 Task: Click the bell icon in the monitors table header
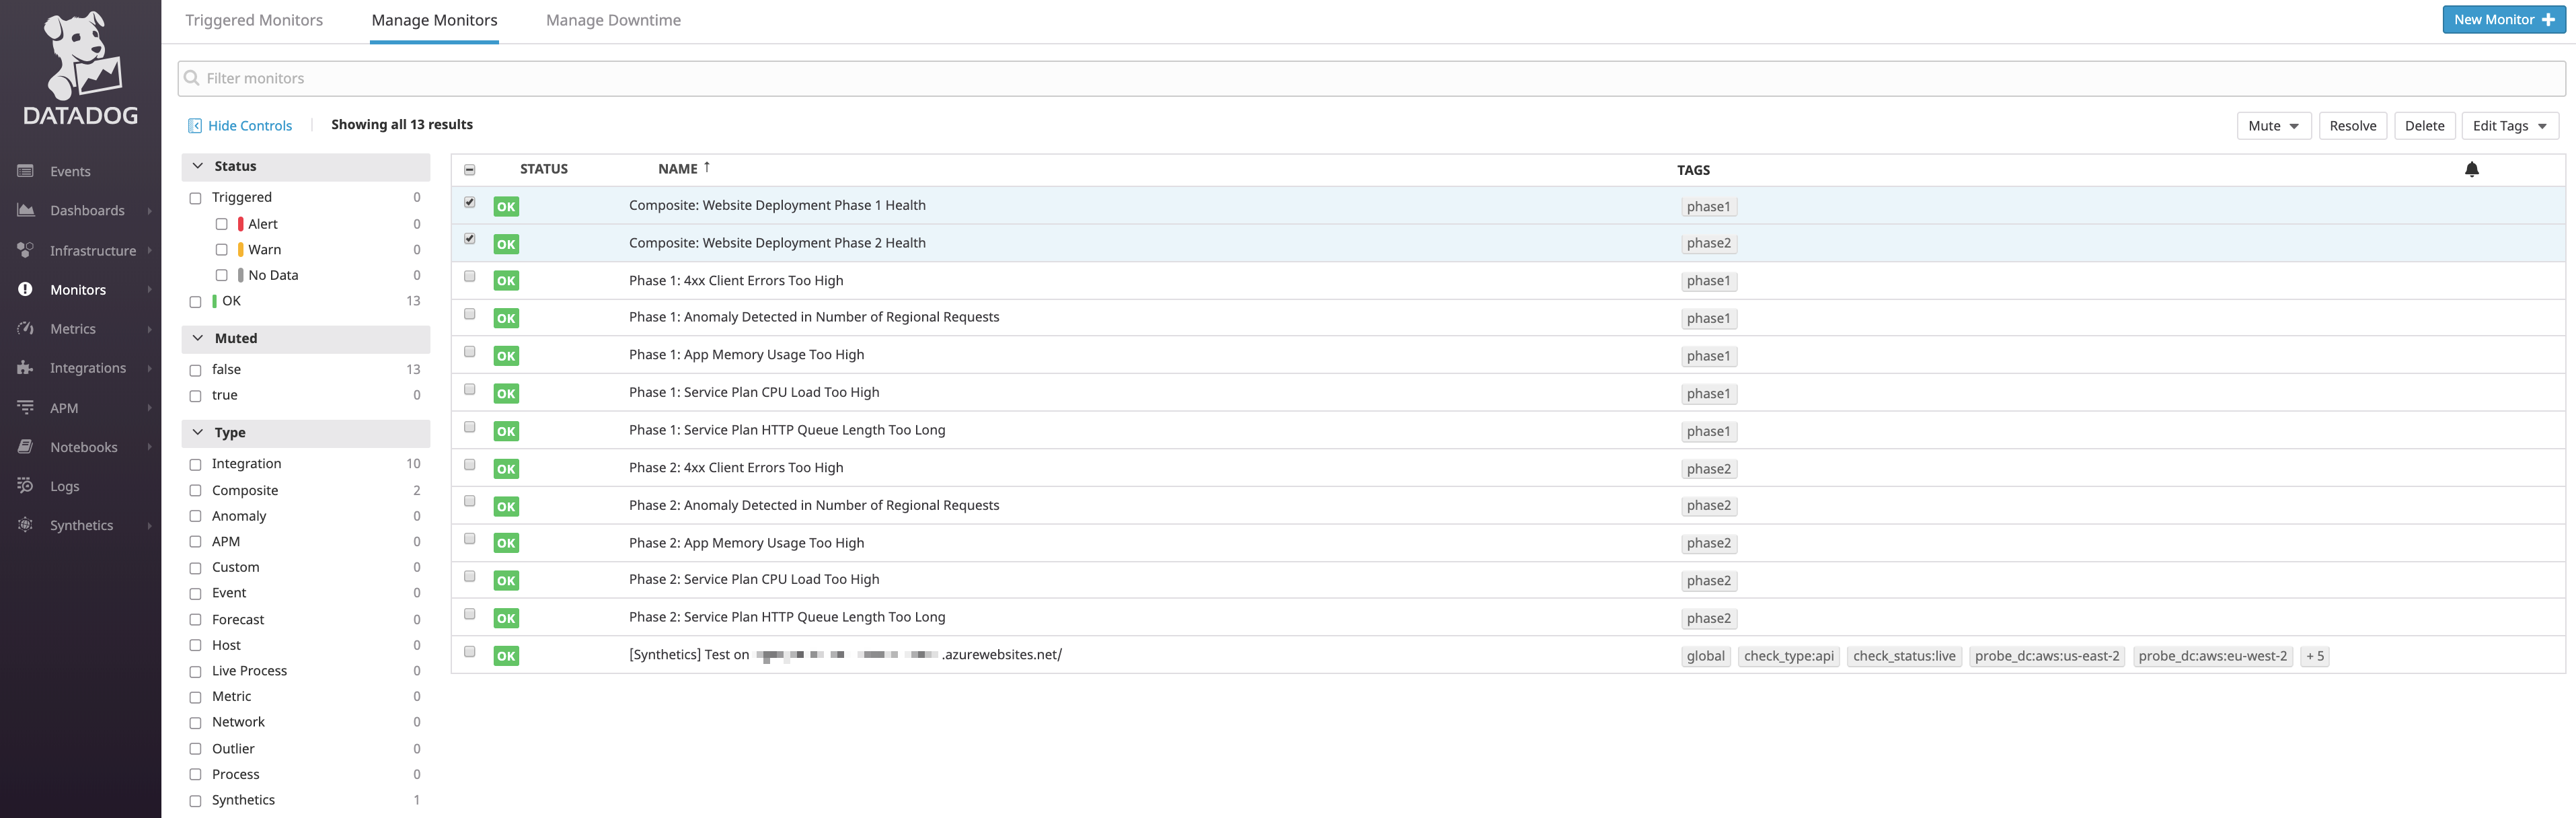point(2473,169)
